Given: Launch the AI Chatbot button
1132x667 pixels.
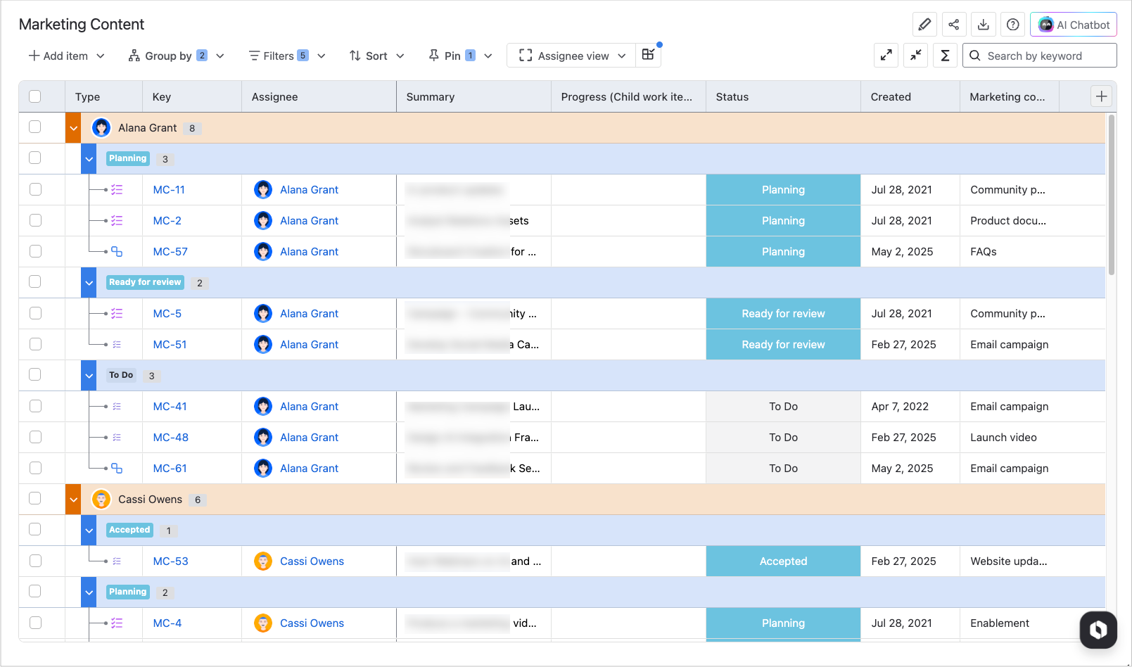Looking at the screenshot, I should (x=1074, y=25).
